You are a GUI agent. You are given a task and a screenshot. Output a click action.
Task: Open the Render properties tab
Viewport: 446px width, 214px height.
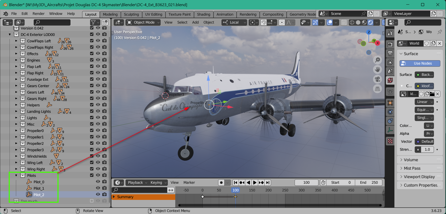pyautogui.click(x=390, y=44)
